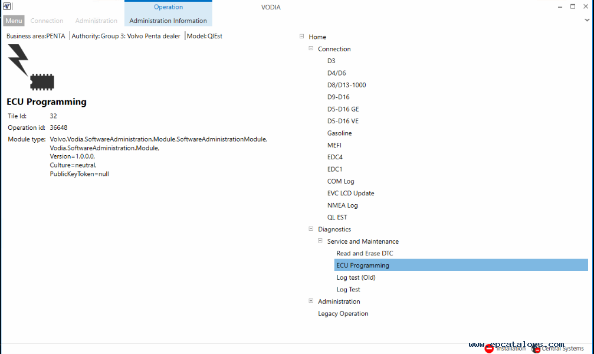594x354 pixels.
Task: Click the Culture=neutral text
Action: pos(73,165)
